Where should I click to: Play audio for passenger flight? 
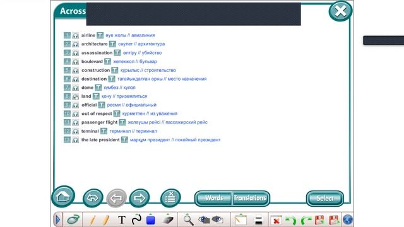75,123
